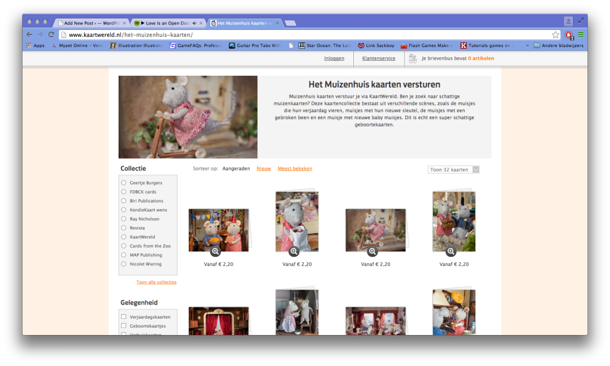Select the Cards from the Zoo collection
Viewport: 610px width, 366px height.
pos(124,246)
